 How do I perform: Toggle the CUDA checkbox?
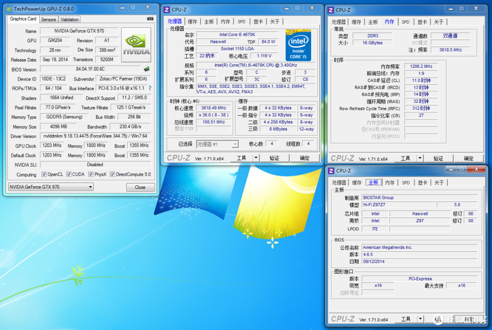pos(69,174)
